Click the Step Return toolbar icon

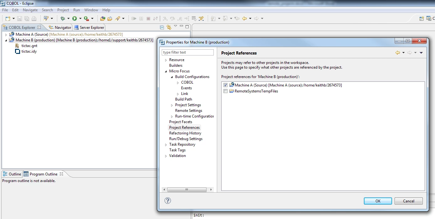(180, 18)
